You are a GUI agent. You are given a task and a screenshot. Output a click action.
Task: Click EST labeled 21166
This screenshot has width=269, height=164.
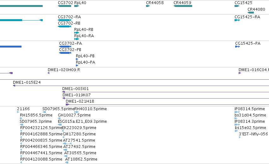click(x=18, y=112)
